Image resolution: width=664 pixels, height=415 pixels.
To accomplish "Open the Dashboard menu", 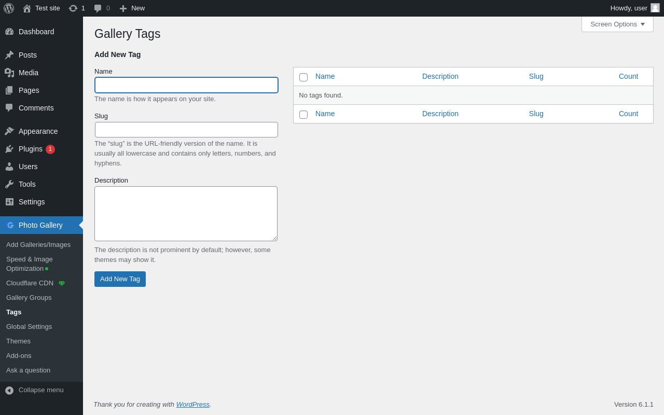I will tap(41, 32).
